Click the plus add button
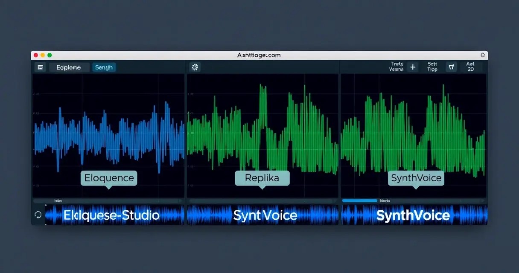Image resolution: width=519 pixels, height=273 pixels. pyautogui.click(x=412, y=67)
